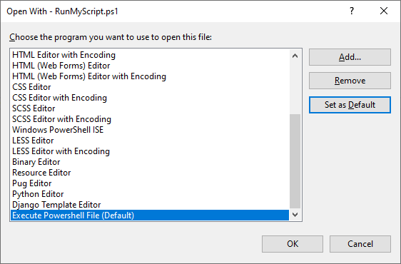Click the scroll down arrow in list
This screenshot has height=264, width=401.
295,215
